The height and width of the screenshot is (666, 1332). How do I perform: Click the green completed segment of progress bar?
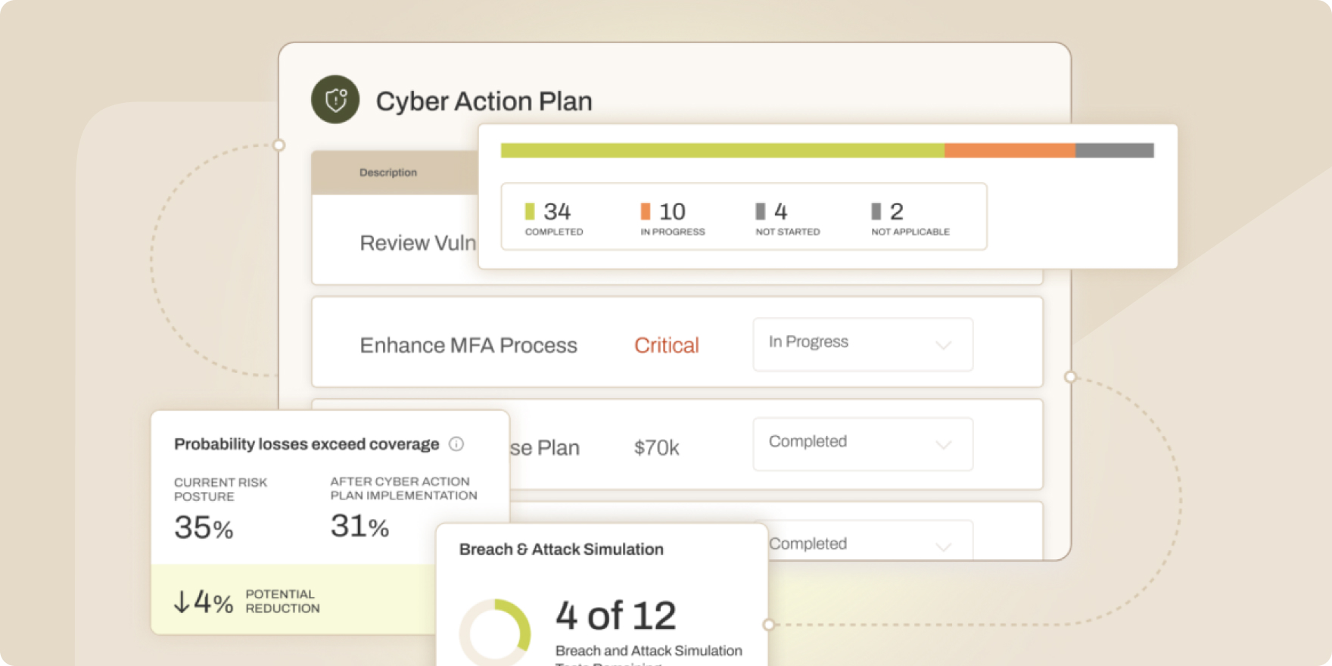click(x=722, y=151)
